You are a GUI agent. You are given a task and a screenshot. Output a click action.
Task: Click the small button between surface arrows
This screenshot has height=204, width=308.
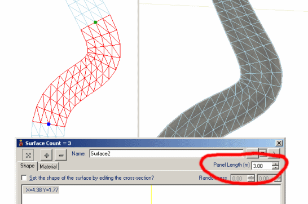click(x=263, y=153)
